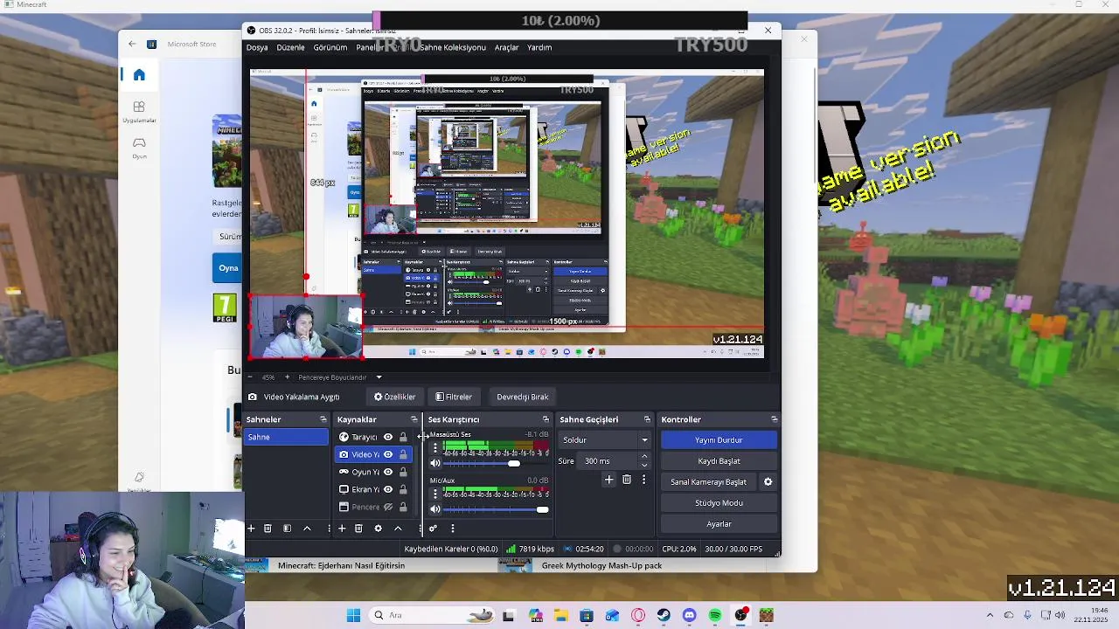Undock the Kaynaklar panel
The height and width of the screenshot is (629, 1119).
(x=414, y=419)
